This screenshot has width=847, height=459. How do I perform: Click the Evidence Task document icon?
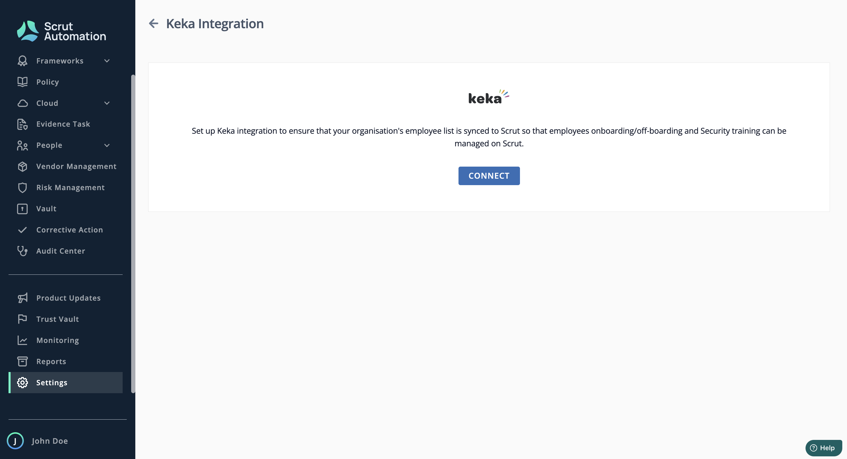22,124
